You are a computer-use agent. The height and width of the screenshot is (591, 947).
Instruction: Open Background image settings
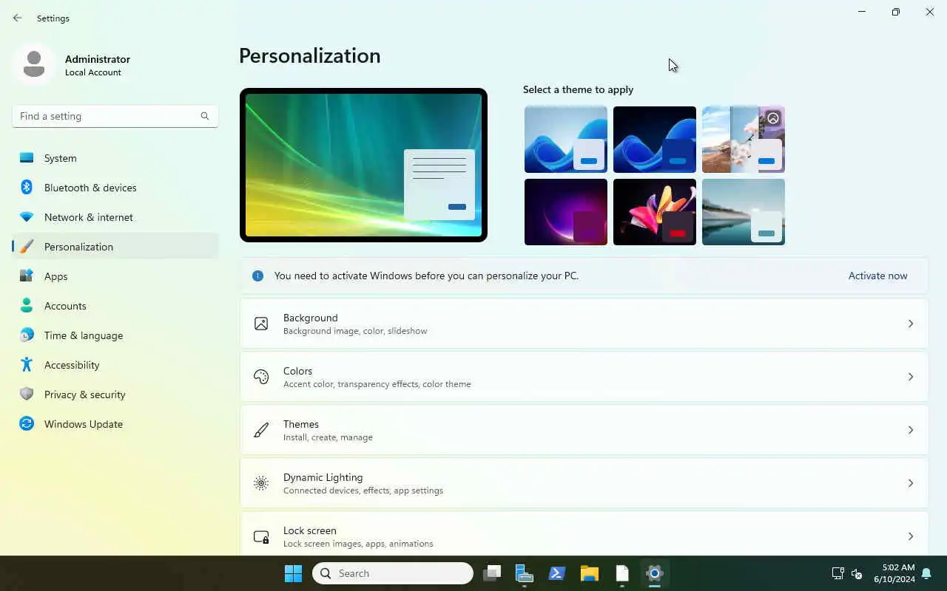tap(584, 324)
